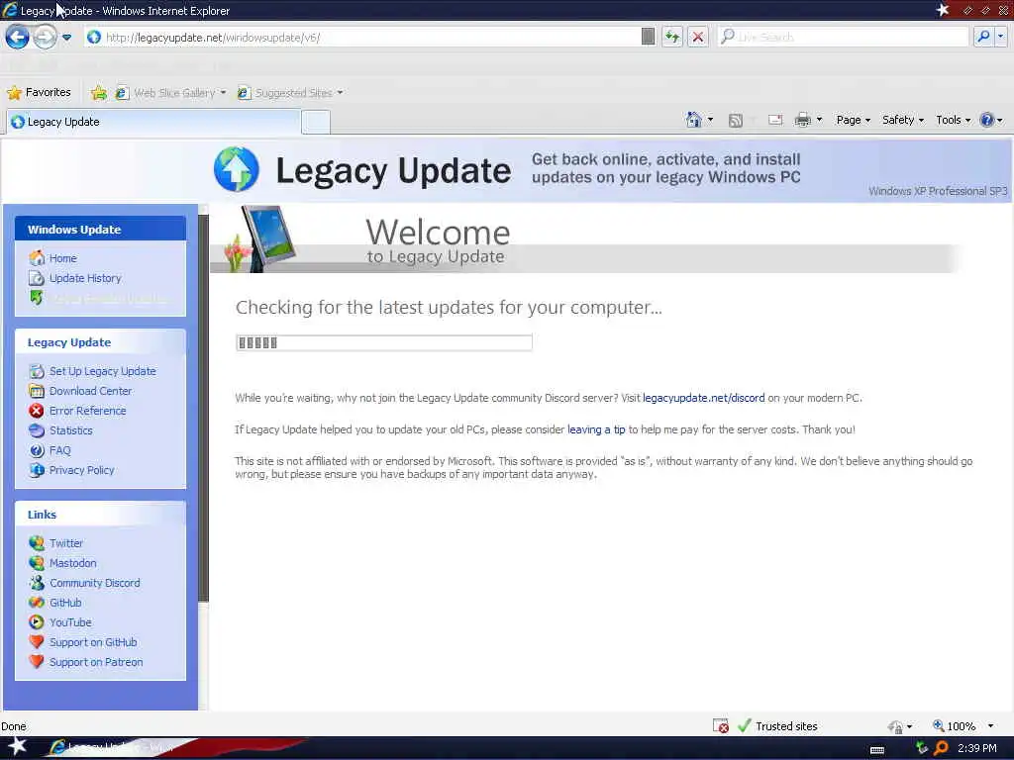1014x760 pixels.
Task: Open the Safety menu
Action: pyautogui.click(x=903, y=120)
